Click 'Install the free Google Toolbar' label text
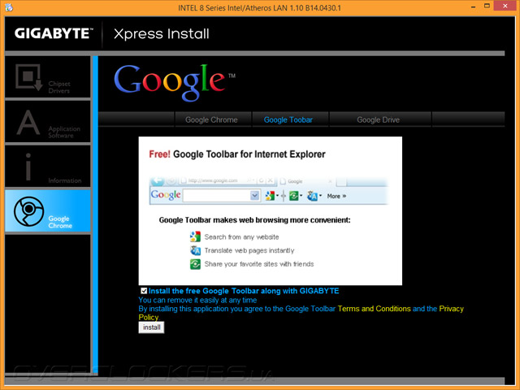 pyautogui.click(x=244, y=291)
